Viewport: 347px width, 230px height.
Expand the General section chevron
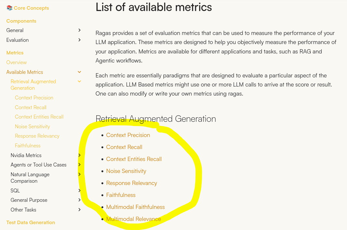(79, 30)
